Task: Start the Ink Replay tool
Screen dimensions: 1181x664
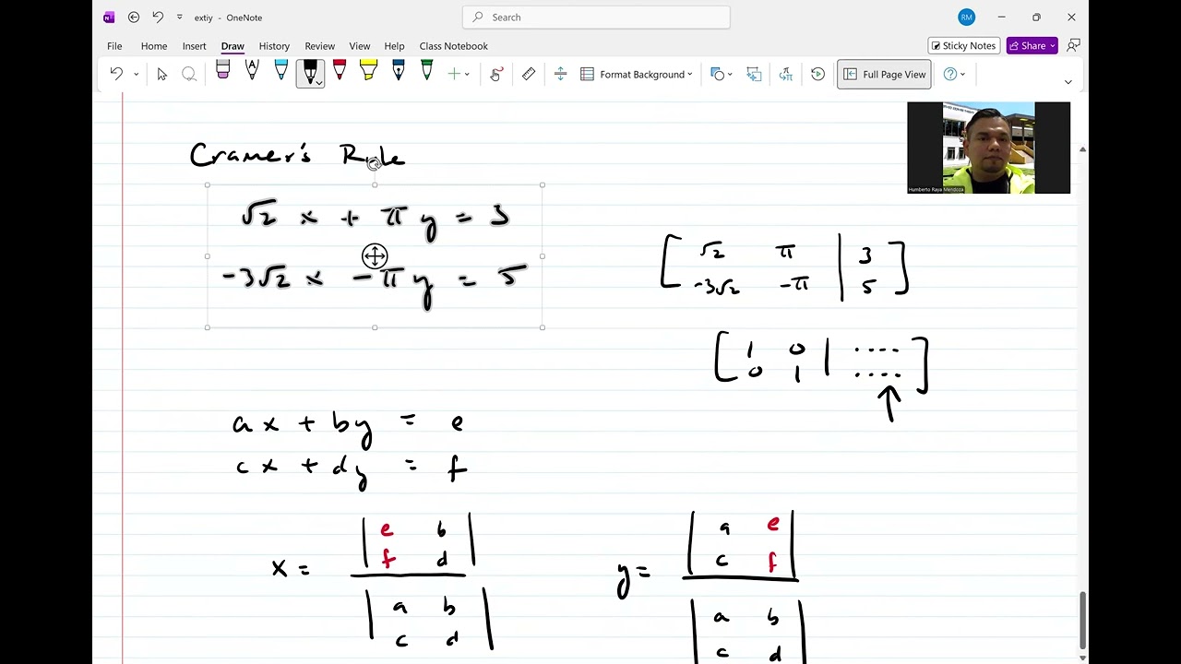Action: pos(817,75)
